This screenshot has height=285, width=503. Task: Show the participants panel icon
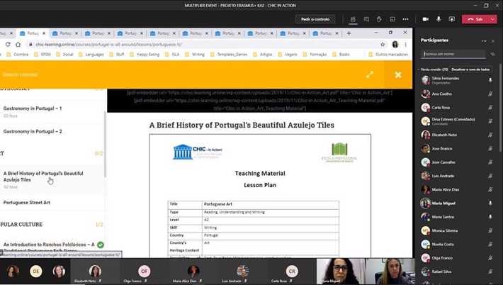point(354,19)
